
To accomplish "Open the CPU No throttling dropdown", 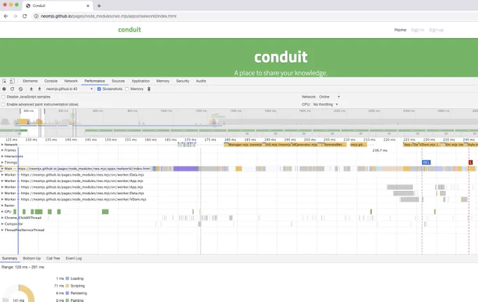I will tap(325, 105).
